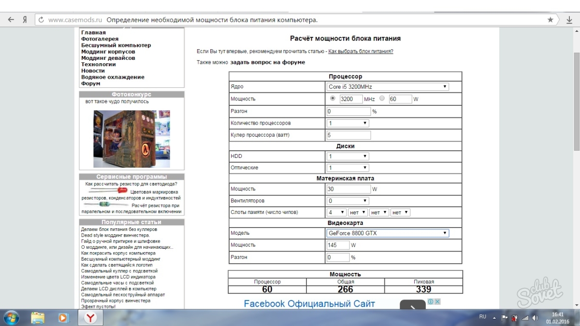Open the media player taskbar icon
The width and height of the screenshot is (580, 326).
coord(63,318)
